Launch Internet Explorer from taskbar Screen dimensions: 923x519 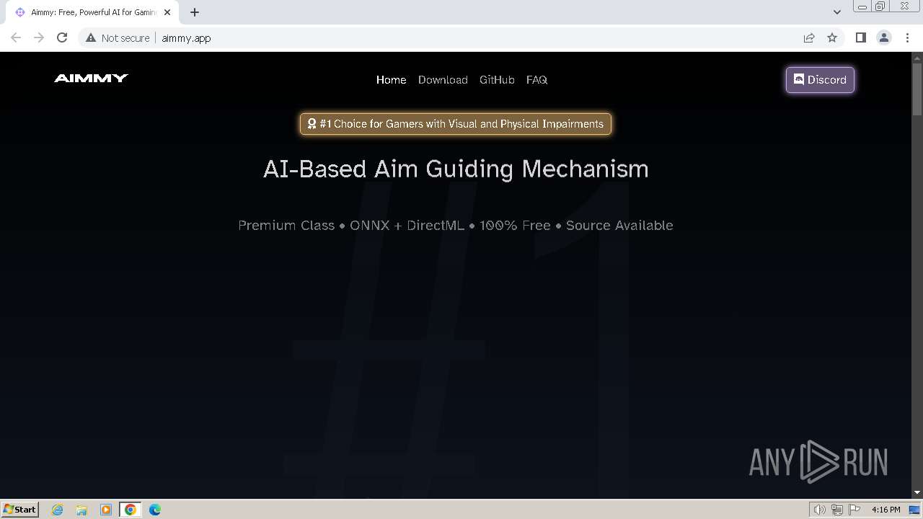tap(58, 510)
